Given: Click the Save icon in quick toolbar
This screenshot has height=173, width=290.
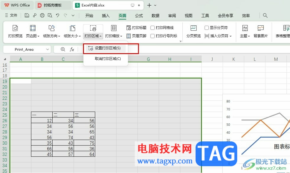Looking at the screenshot, I should coord(27,16).
